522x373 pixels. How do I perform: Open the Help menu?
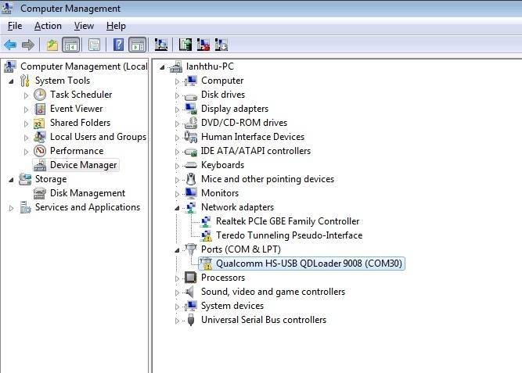coord(116,26)
